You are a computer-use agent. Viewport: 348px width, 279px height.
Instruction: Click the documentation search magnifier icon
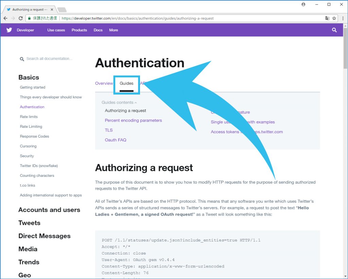22,59
